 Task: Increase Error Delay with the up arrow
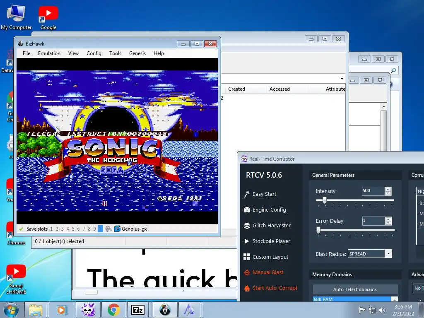tap(388, 219)
